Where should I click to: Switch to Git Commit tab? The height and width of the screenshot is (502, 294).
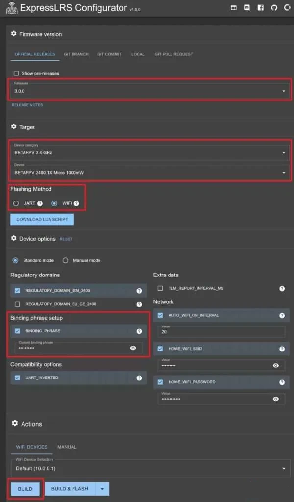pyautogui.click(x=109, y=54)
